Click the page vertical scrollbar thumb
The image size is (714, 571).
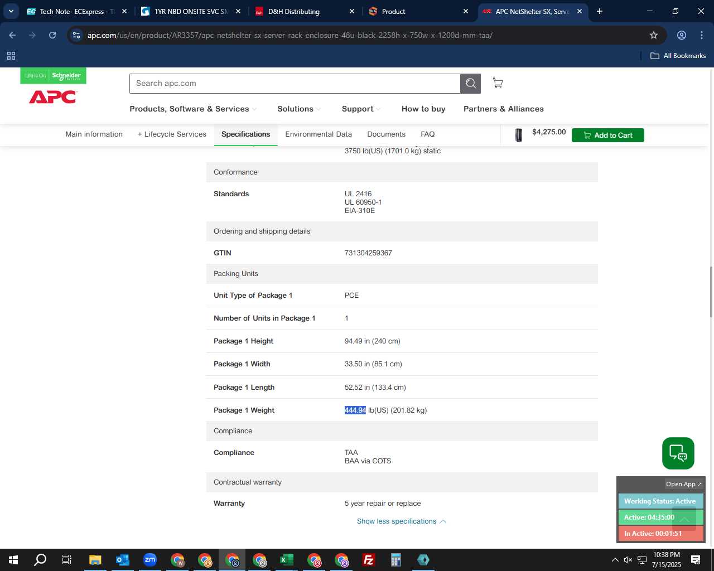point(711,292)
